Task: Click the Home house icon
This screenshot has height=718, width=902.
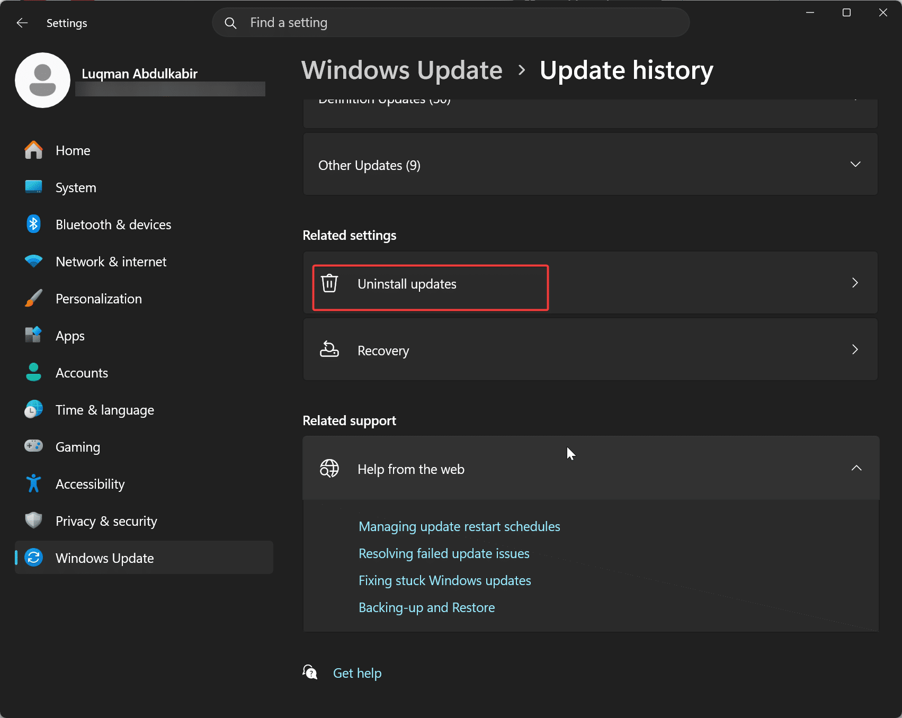Action: point(33,150)
